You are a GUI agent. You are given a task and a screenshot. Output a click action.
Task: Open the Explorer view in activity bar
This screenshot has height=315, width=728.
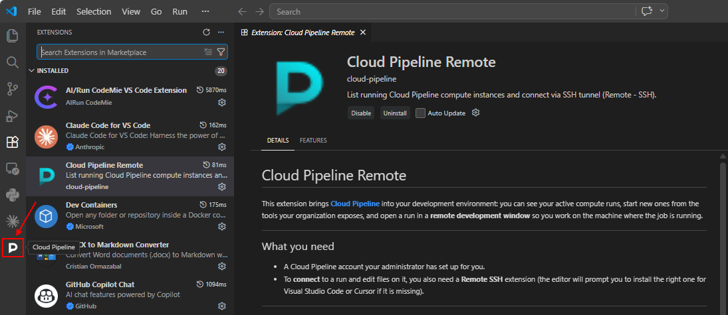13,36
